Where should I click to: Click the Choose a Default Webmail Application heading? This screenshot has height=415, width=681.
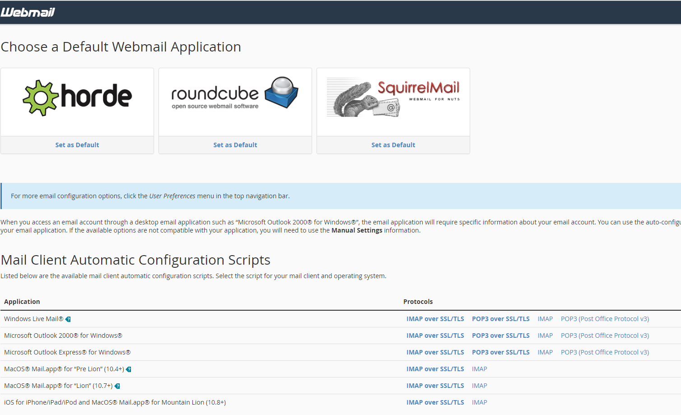(121, 47)
